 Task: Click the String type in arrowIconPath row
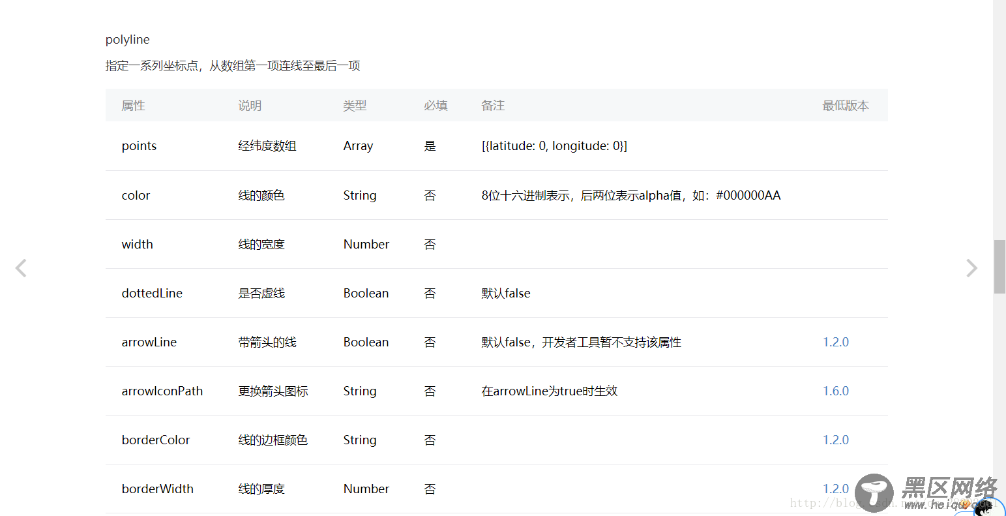[x=360, y=391]
